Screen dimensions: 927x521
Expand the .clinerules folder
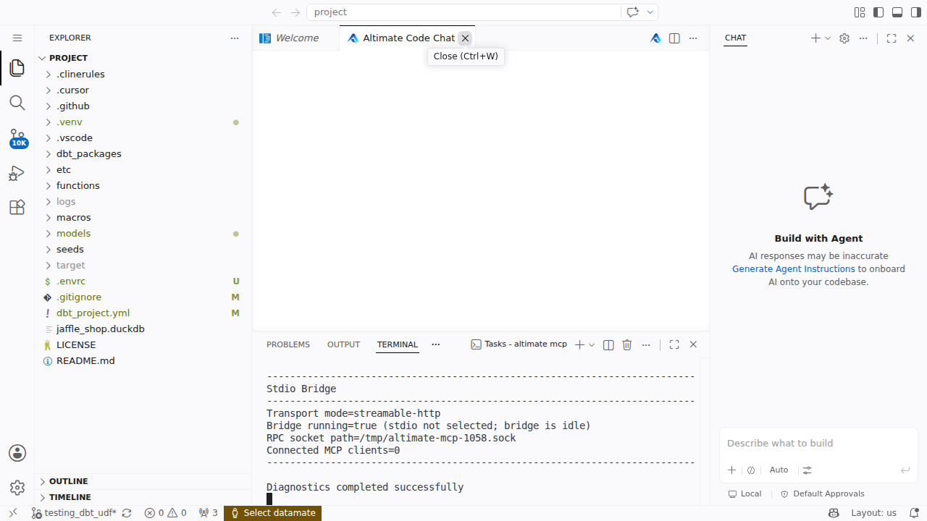(x=143, y=74)
